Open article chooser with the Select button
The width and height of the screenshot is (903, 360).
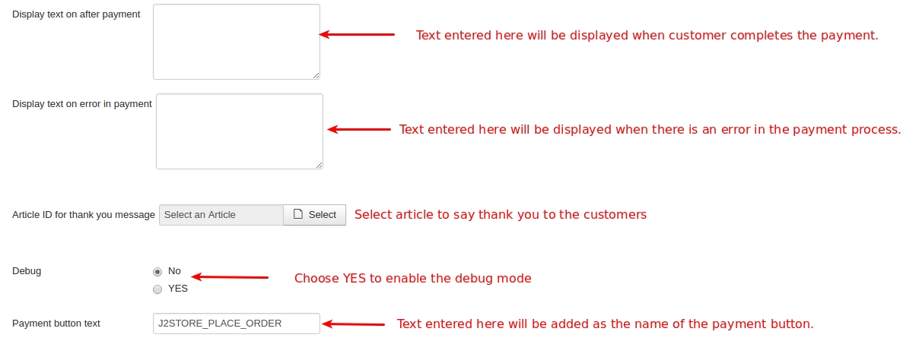(x=314, y=214)
